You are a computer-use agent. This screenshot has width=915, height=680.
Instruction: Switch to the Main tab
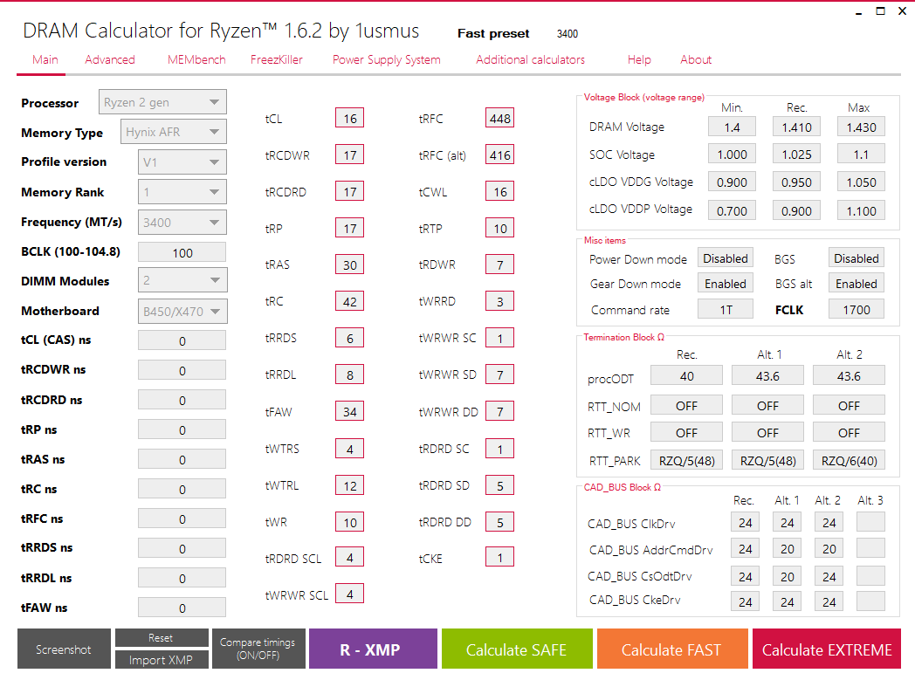(45, 59)
